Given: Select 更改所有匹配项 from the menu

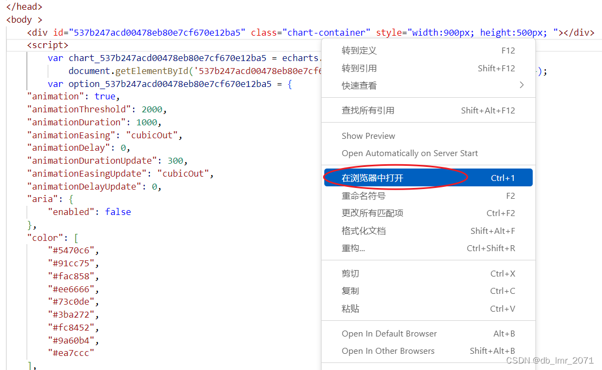Looking at the screenshot, I should [374, 213].
